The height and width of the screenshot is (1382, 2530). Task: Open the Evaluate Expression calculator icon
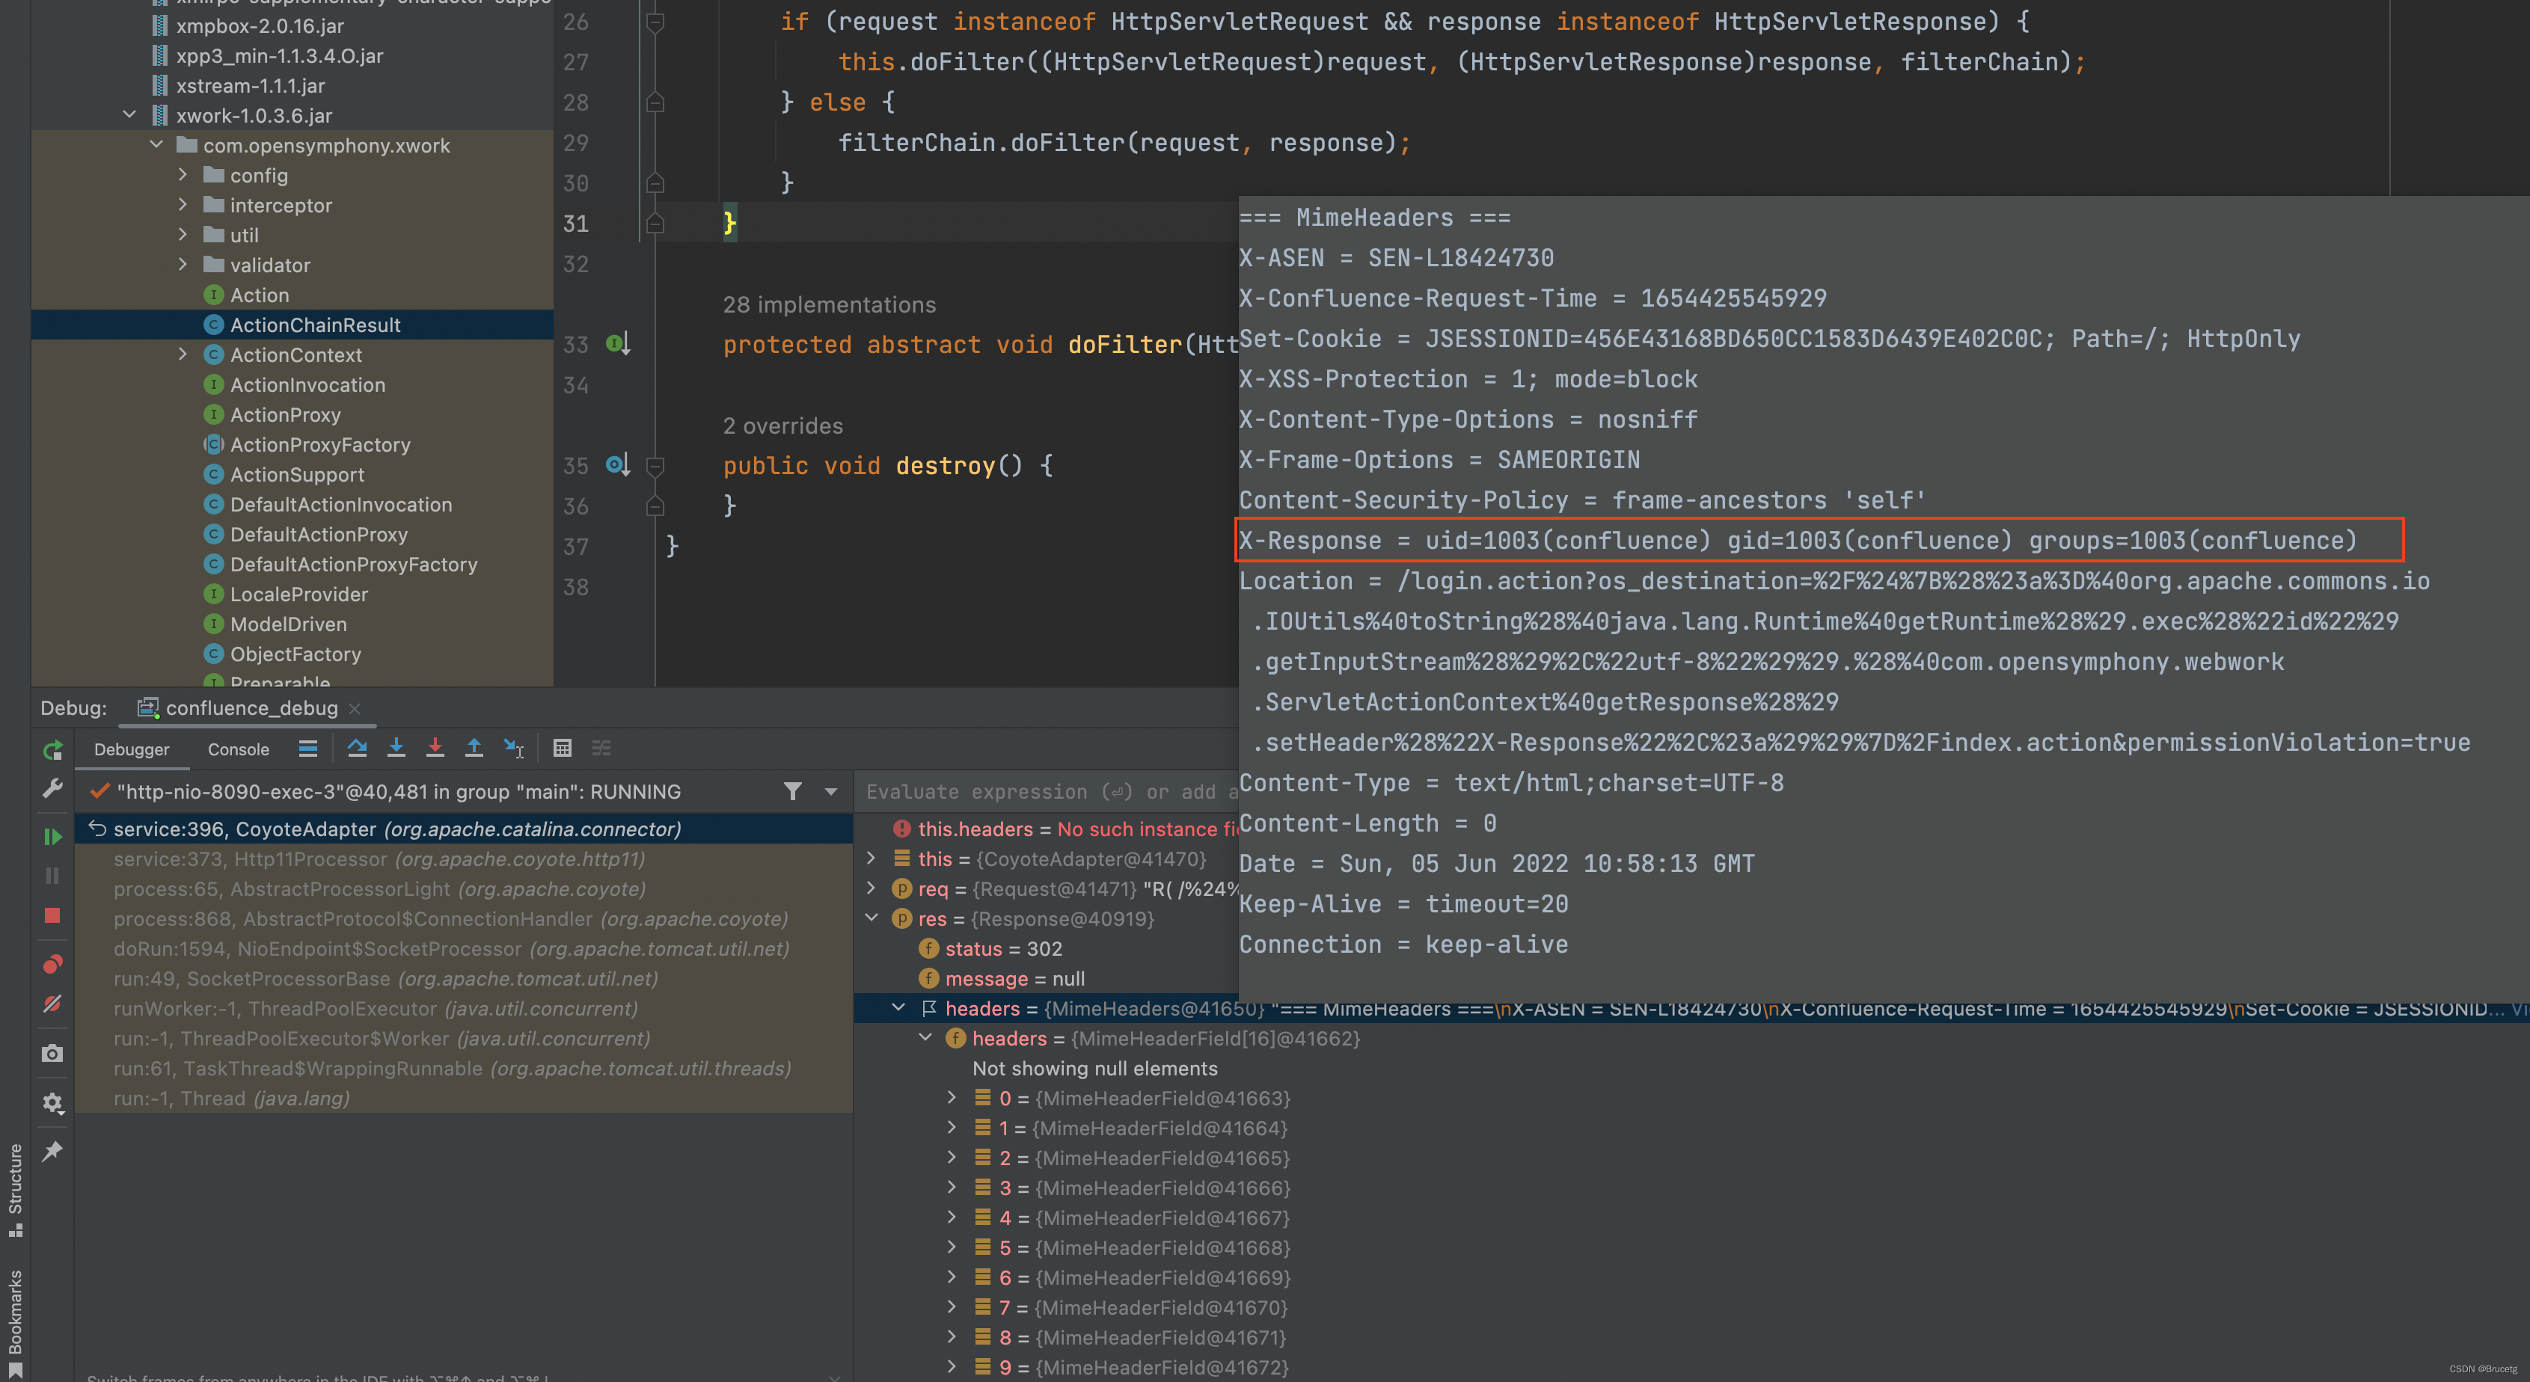(x=562, y=748)
